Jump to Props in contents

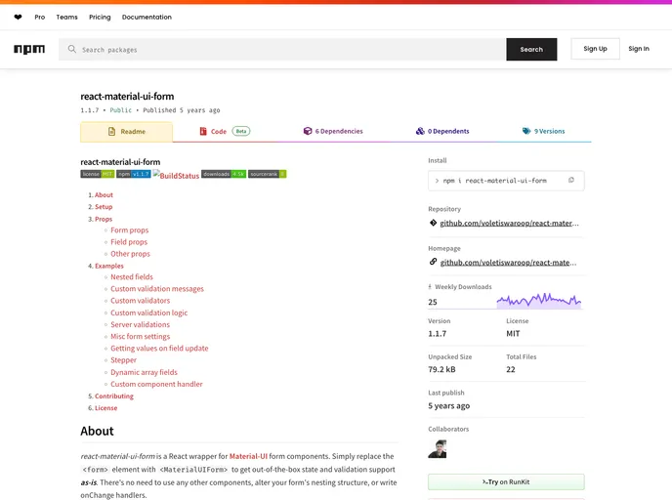104,219
